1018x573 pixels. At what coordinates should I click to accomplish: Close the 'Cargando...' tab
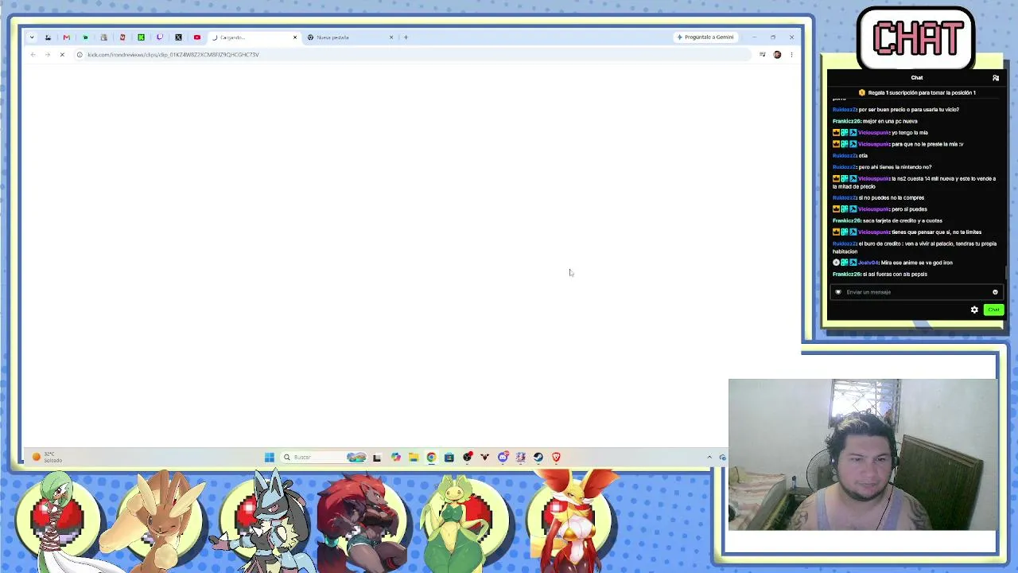(x=295, y=37)
